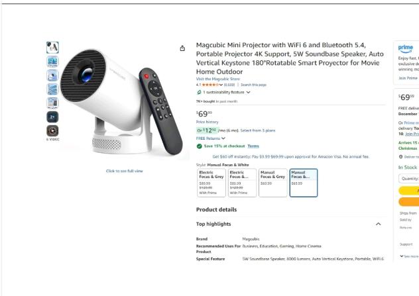Screen dimensions: 419x296
Task: Select Electric Focus & Grey style
Action: (x=211, y=183)
